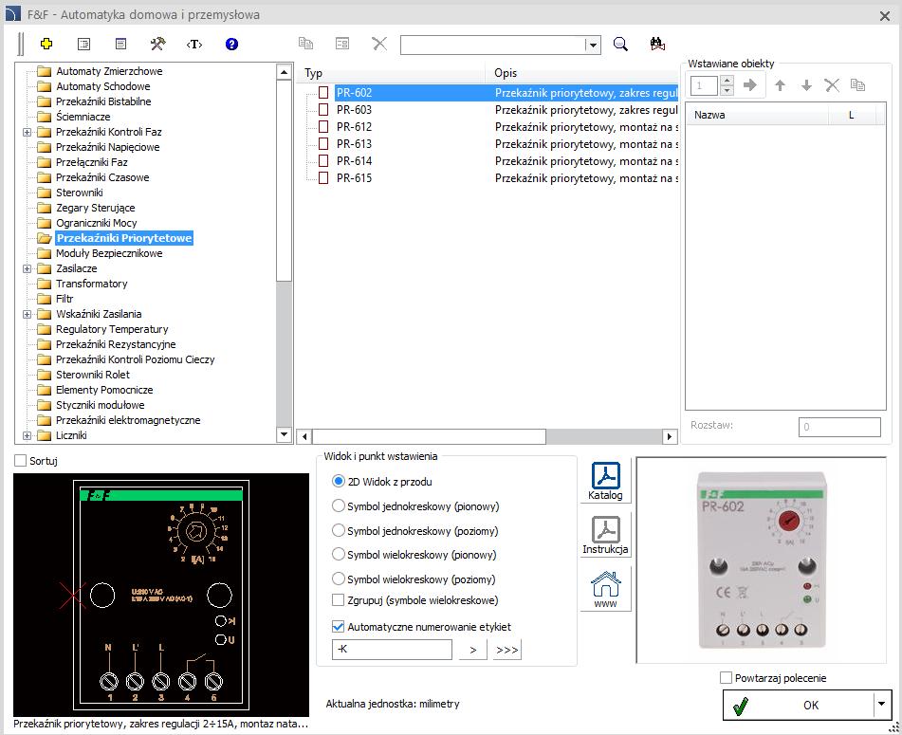Click the <T> text label toolbar icon
The width and height of the screenshot is (902, 735).
coord(194,45)
